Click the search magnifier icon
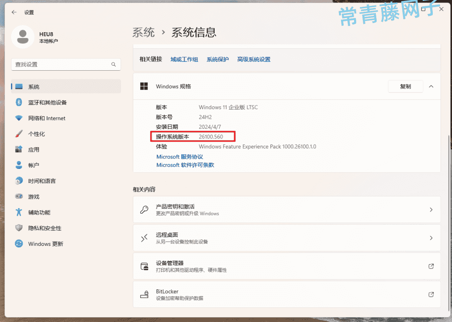This screenshot has height=322, width=452. [113, 64]
